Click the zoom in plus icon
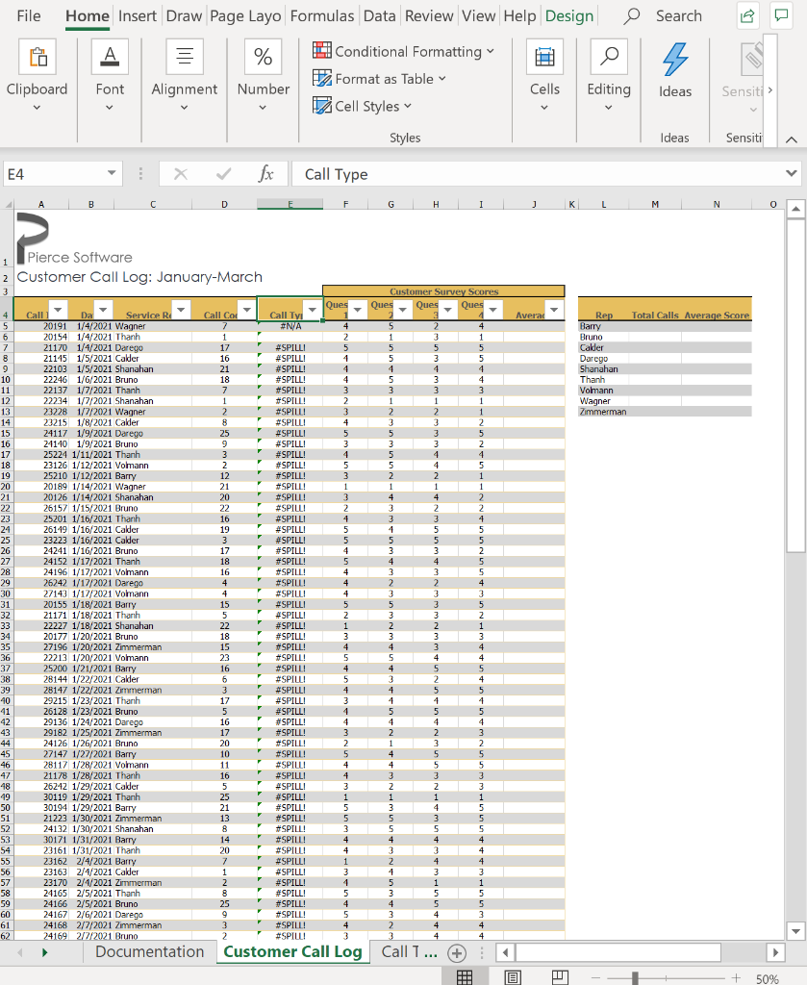This screenshot has width=807, height=985. [x=736, y=978]
